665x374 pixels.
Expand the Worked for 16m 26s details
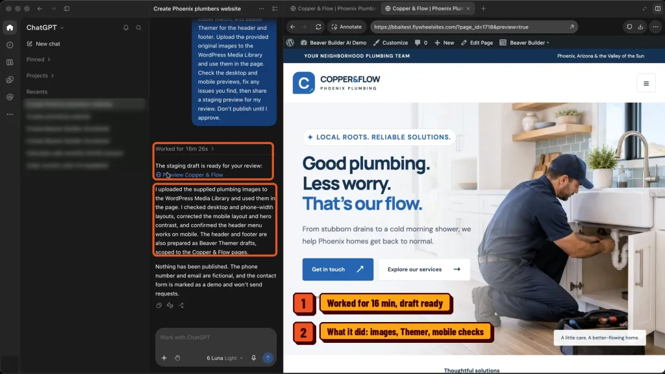184,149
